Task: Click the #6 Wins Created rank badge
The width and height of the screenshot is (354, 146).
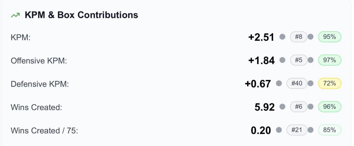Action: click(x=299, y=106)
